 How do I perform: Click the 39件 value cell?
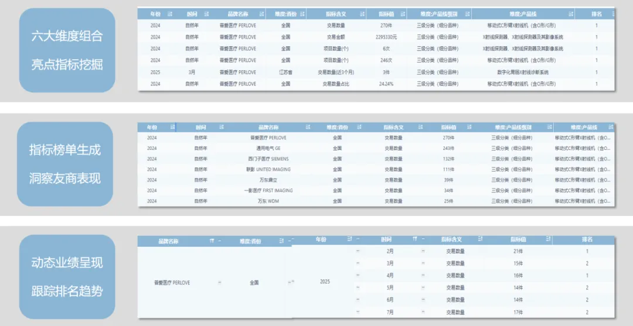click(448, 180)
